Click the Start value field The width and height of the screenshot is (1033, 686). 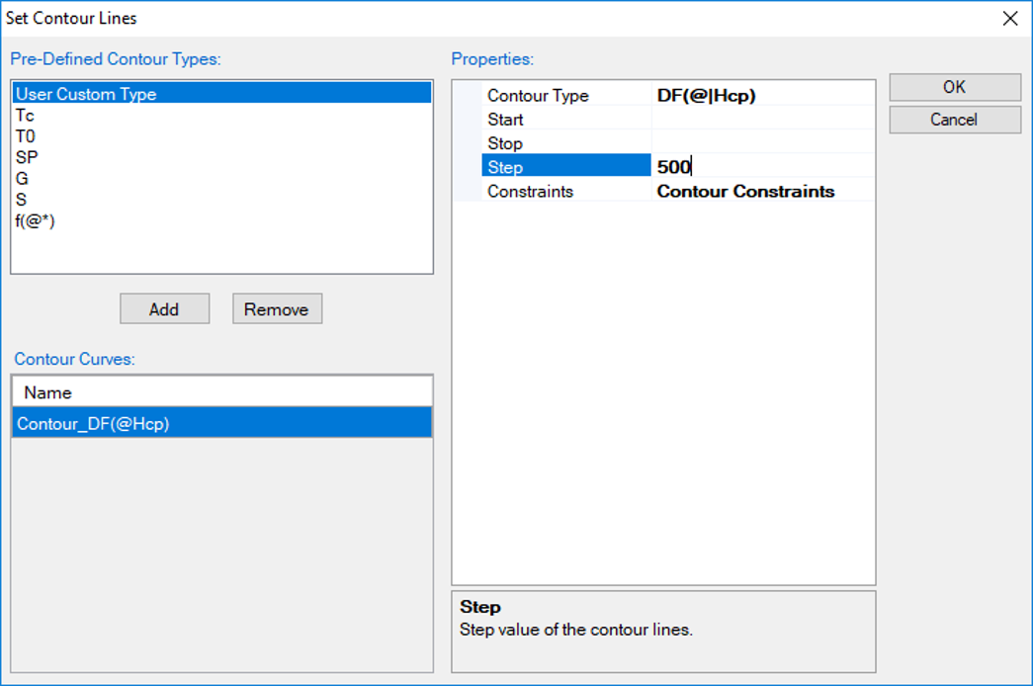tap(761, 120)
